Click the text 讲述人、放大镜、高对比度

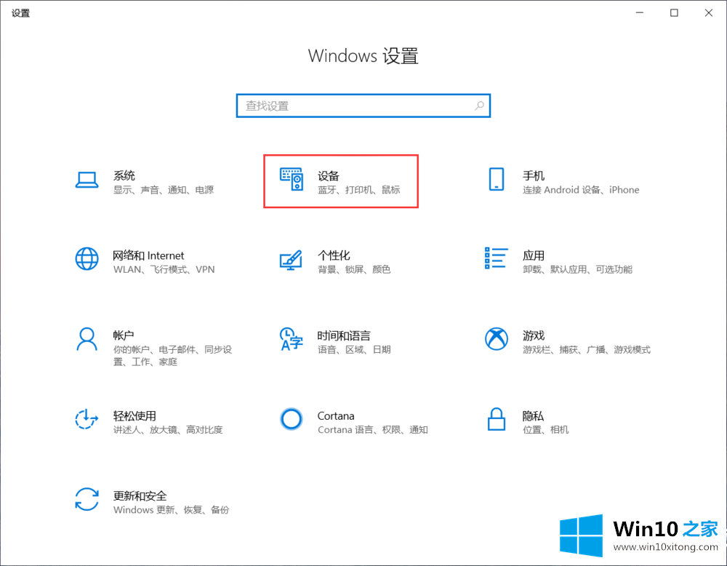(168, 430)
